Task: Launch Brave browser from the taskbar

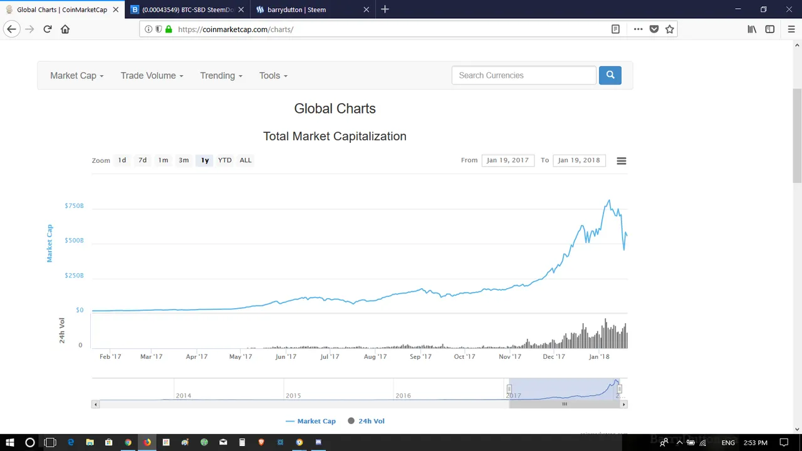Action: pyautogui.click(x=261, y=442)
